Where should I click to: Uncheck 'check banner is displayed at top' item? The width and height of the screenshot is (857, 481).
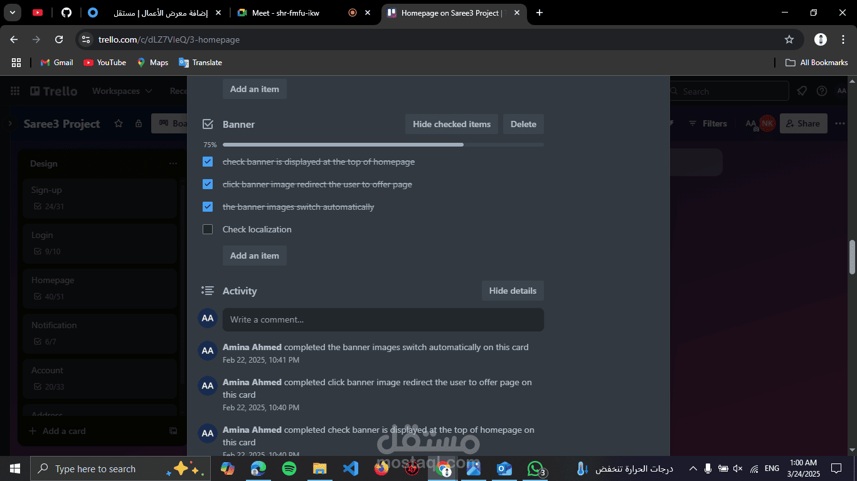208,162
